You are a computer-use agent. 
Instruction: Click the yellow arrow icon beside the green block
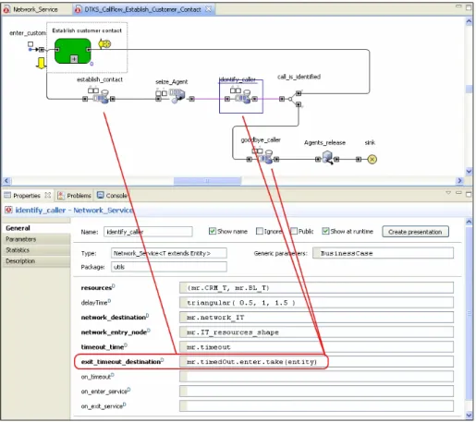pyautogui.click(x=104, y=43)
